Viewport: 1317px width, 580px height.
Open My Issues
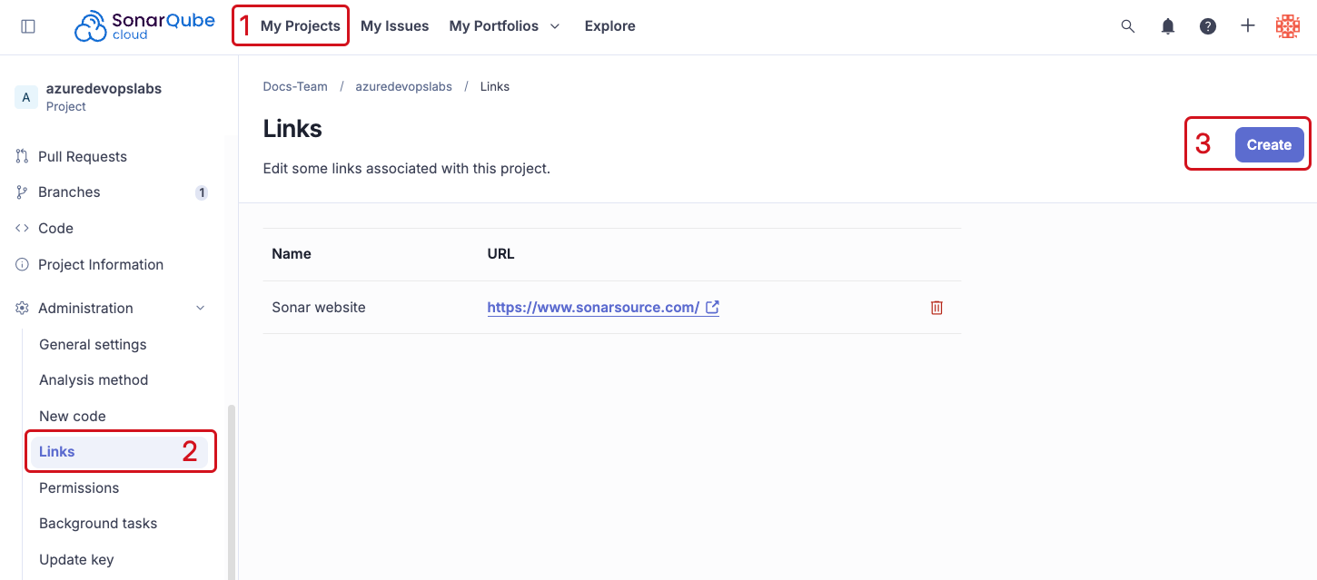(x=394, y=26)
